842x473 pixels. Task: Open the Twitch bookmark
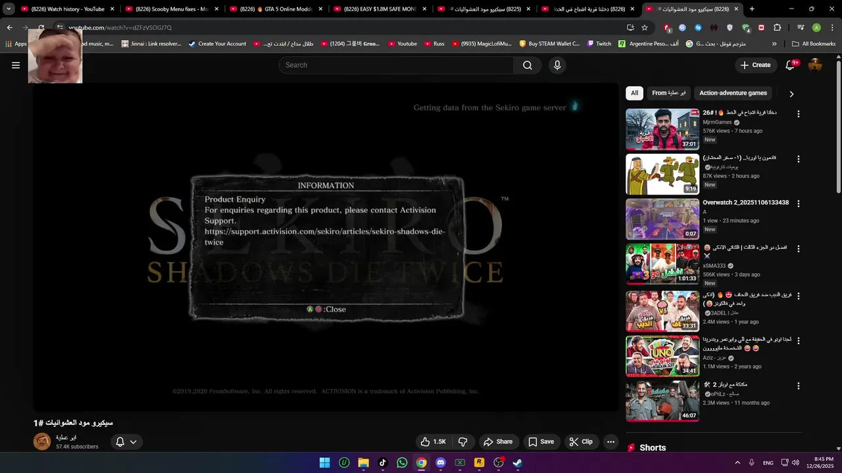(599, 44)
